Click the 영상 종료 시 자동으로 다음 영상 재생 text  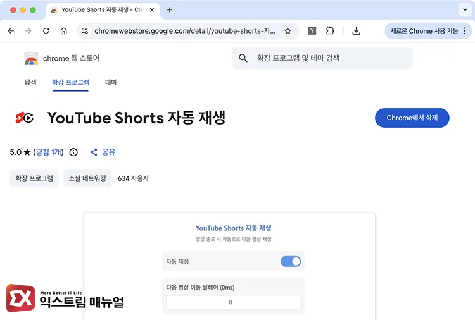click(x=233, y=239)
